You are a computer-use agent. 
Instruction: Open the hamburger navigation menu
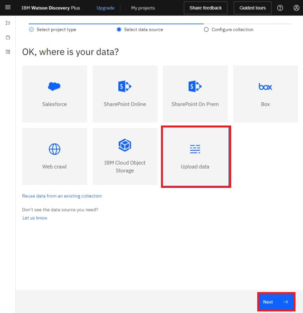[7, 7]
